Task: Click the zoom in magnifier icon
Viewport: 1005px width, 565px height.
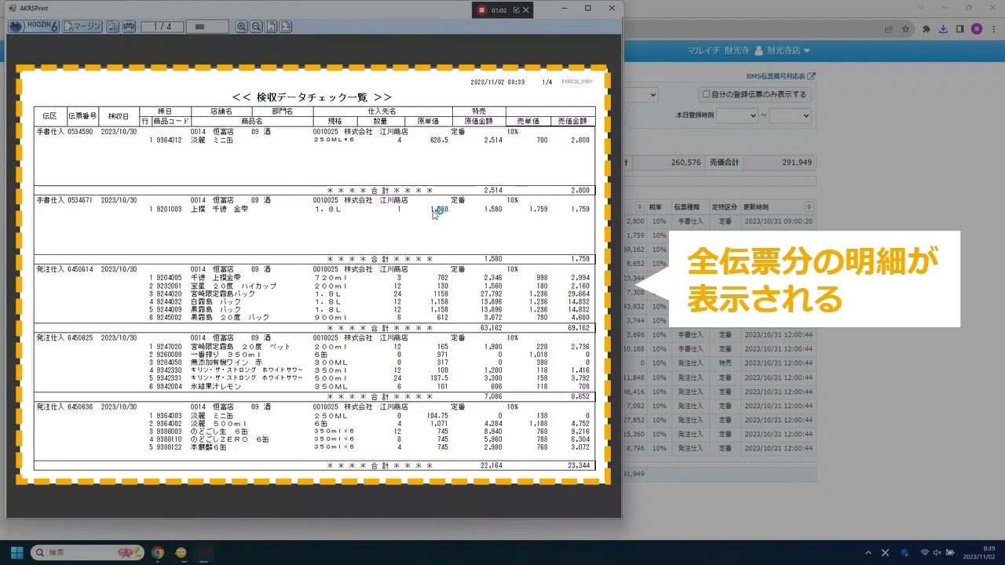Action: pyautogui.click(x=241, y=27)
